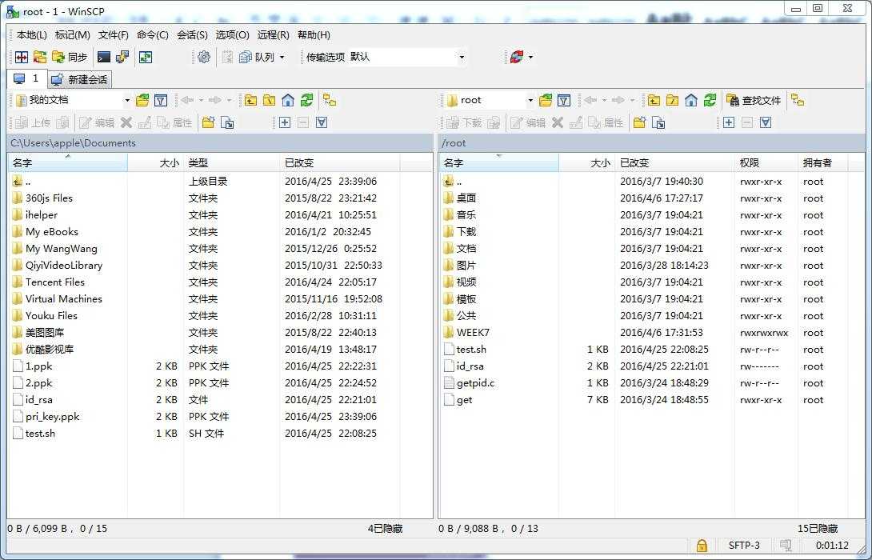Open the terminal console icon
The height and width of the screenshot is (560, 872).
(103, 57)
